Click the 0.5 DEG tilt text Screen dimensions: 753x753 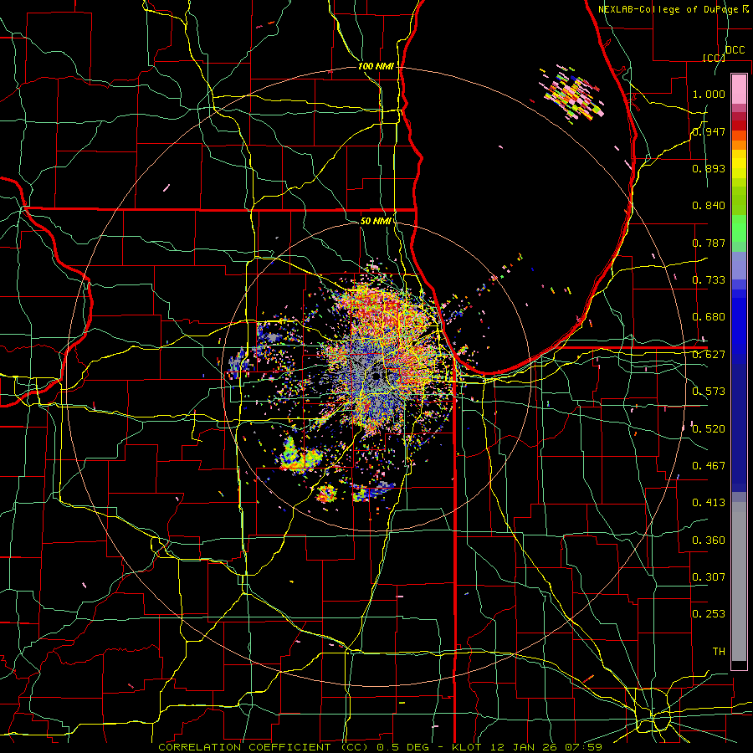coord(403,747)
